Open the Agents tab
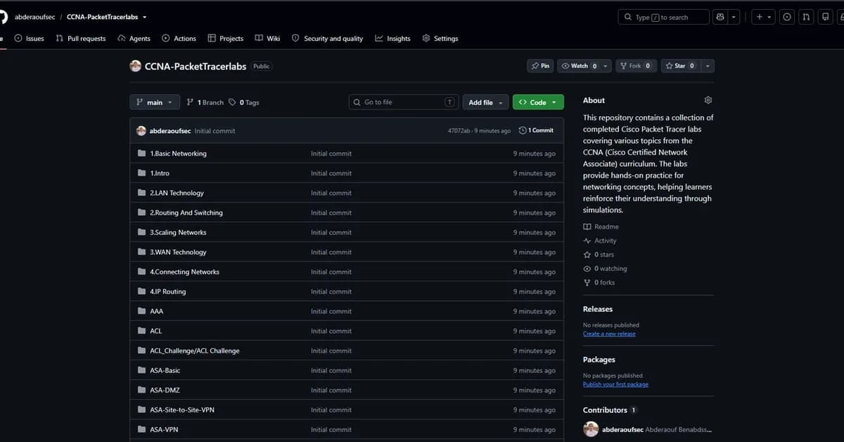Viewport: 844px width, 442px height. pos(134,39)
